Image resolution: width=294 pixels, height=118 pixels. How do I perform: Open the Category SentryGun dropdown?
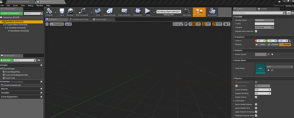[264, 27]
